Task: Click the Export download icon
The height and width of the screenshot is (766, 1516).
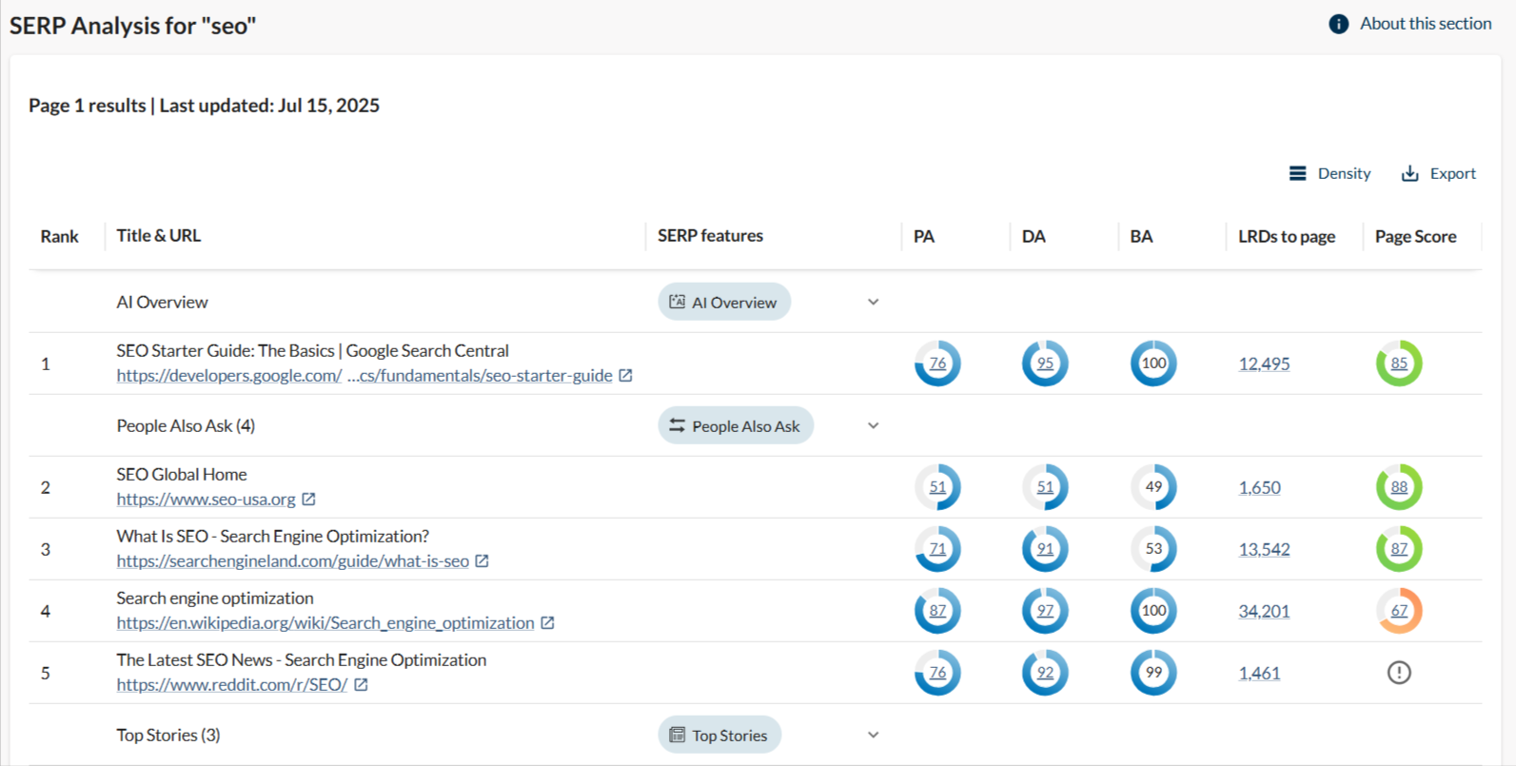Action: 1409,173
